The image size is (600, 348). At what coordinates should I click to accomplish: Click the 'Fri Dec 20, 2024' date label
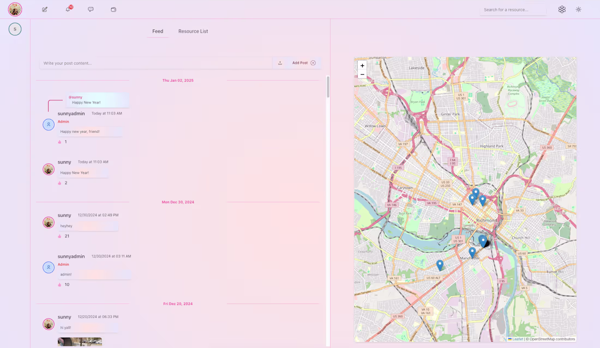[x=178, y=304]
